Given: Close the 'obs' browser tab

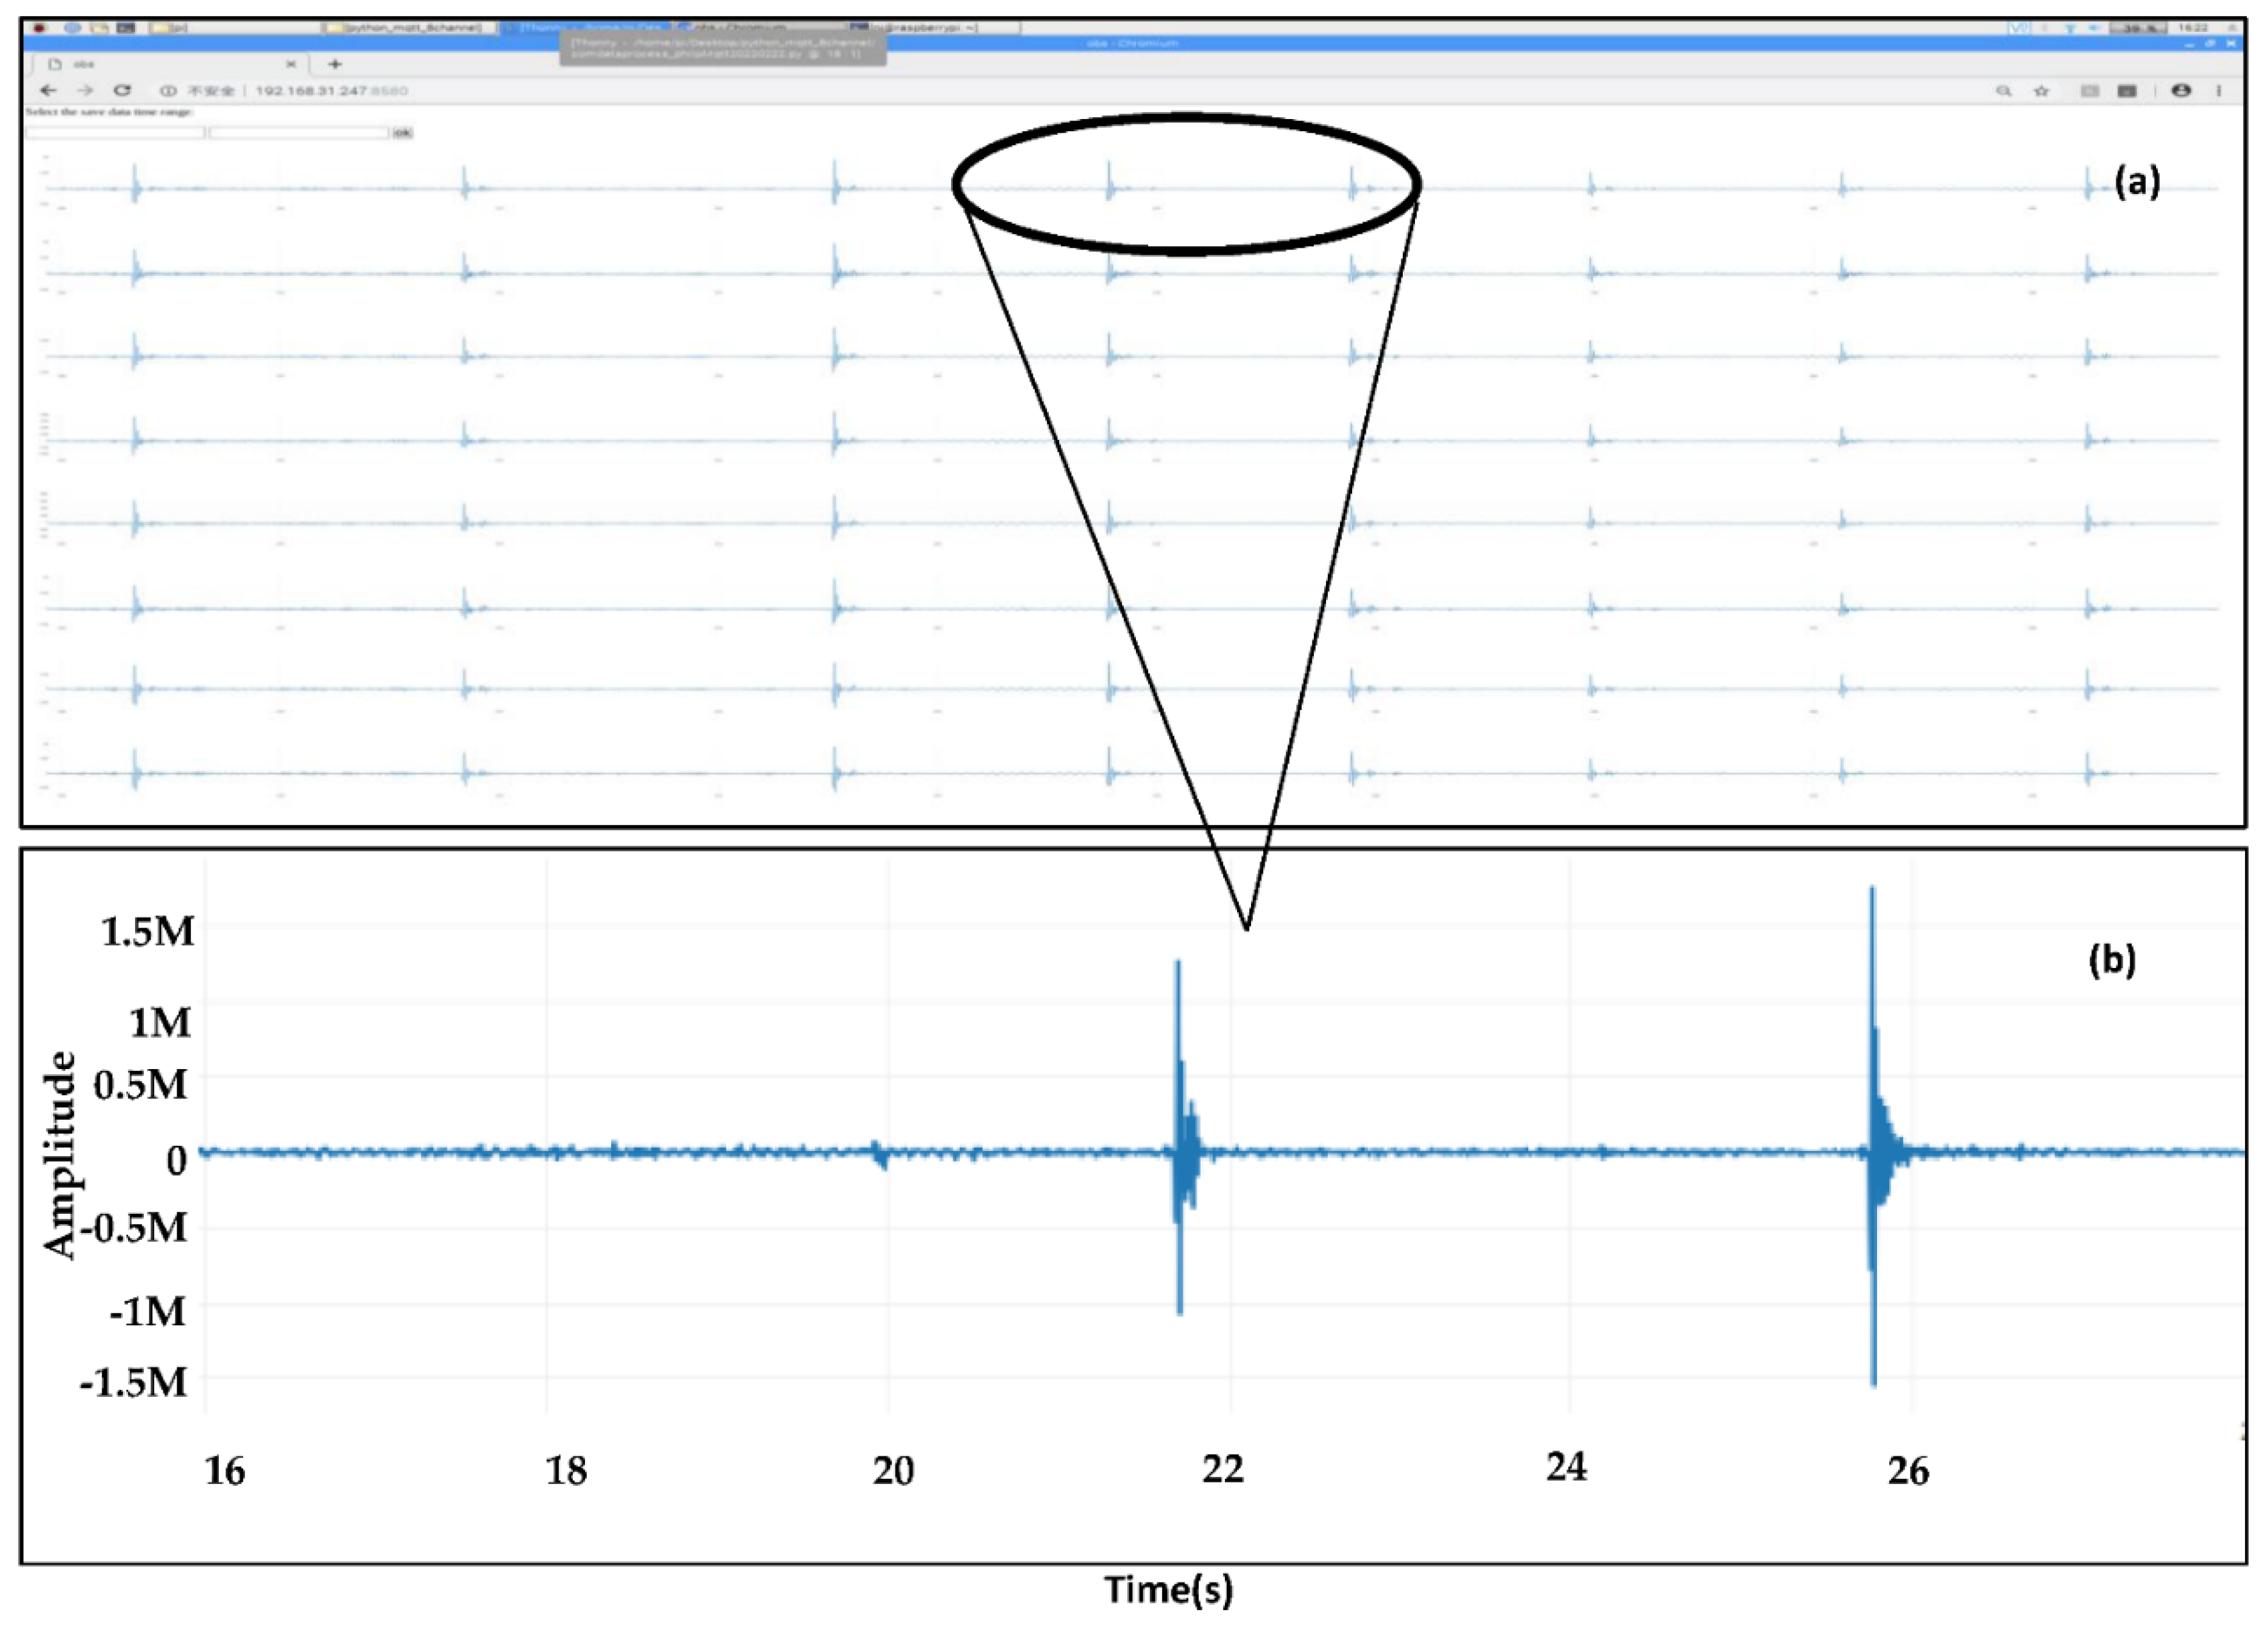Looking at the screenshot, I should pos(291,64).
